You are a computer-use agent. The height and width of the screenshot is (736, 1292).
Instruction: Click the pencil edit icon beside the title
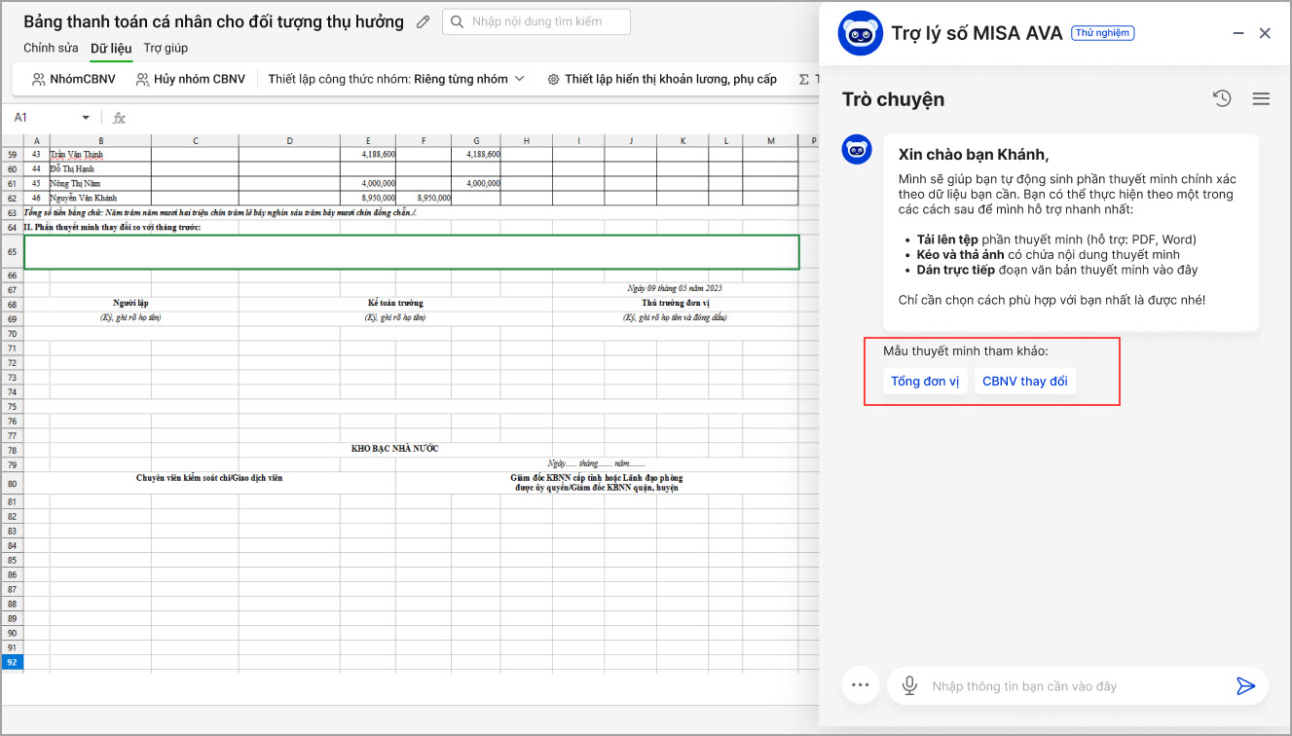coord(423,21)
